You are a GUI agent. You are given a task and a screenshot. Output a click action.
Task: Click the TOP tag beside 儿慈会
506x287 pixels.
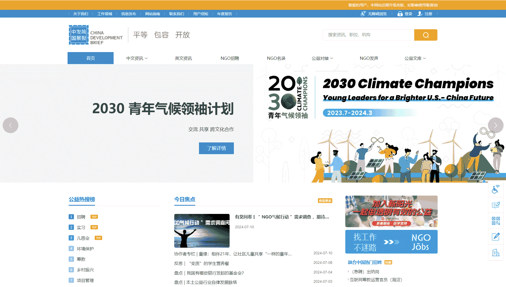pyautogui.click(x=98, y=238)
